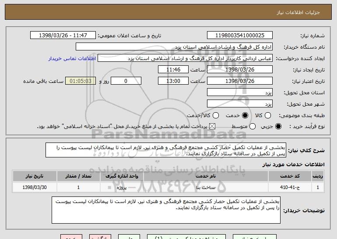Click the remaining time 01:05:03 countdown

[81, 81]
